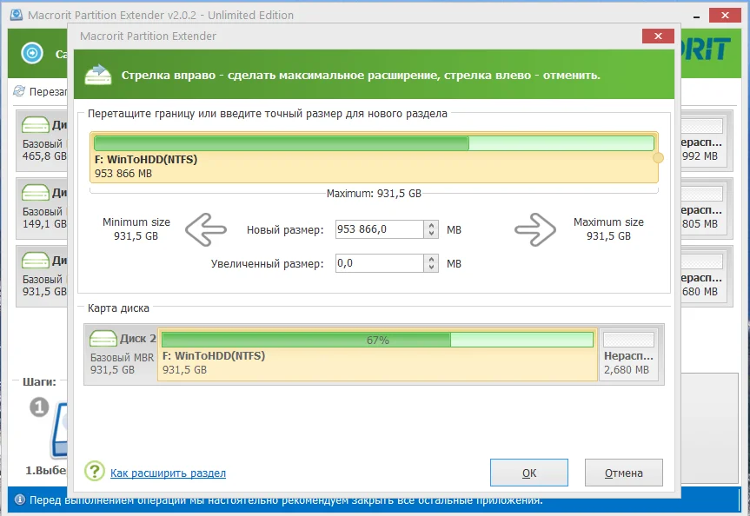Screen dimensions: 750x516
Task: Click the extend partition icon in green banner
Action: [x=98, y=75]
